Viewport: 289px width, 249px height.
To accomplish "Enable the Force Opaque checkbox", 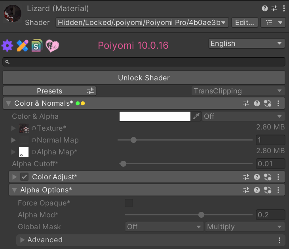I will click(x=129, y=203).
